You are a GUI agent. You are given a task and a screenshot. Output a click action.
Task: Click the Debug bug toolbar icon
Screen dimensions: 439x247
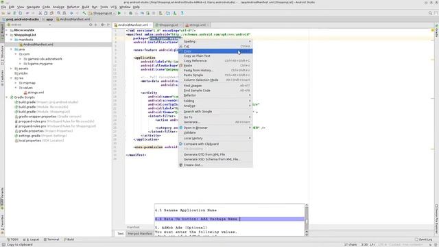click(130, 13)
